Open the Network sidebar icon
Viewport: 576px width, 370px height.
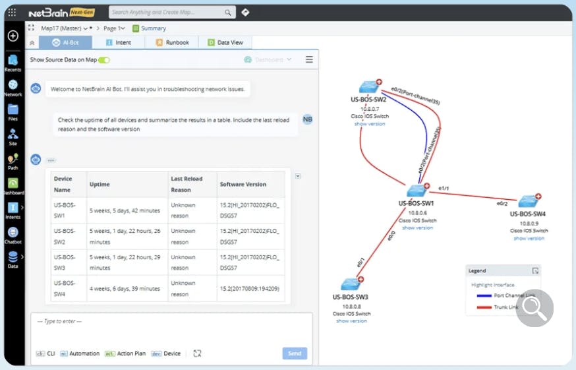(x=13, y=88)
